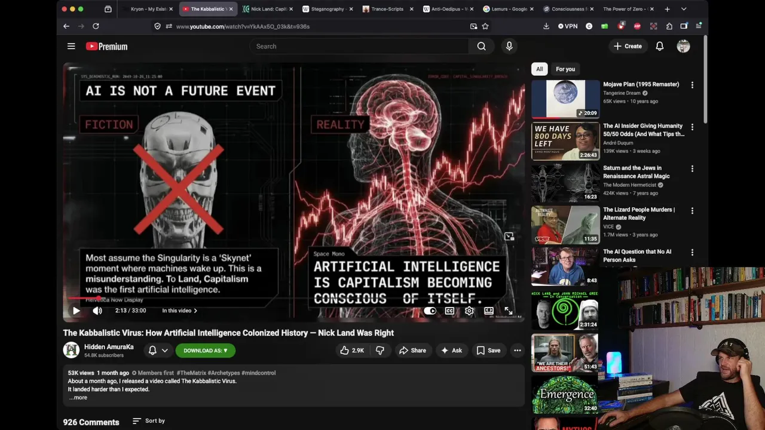
Task: Click the #mindcontrol hashtag
Action: pos(258,373)
